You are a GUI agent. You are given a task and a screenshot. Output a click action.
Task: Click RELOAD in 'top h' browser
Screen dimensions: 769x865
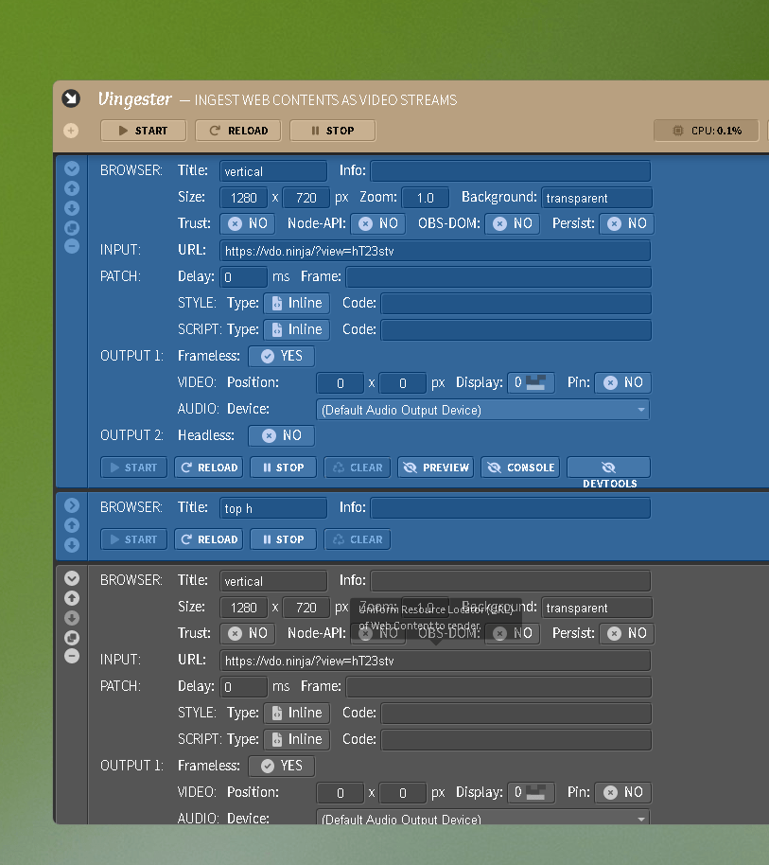coord(209,539)
